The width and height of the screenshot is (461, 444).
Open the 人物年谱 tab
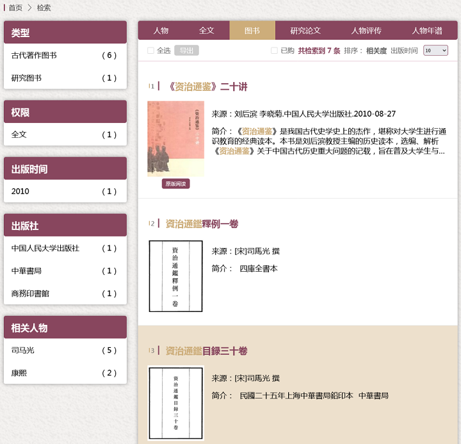point(427,30)
